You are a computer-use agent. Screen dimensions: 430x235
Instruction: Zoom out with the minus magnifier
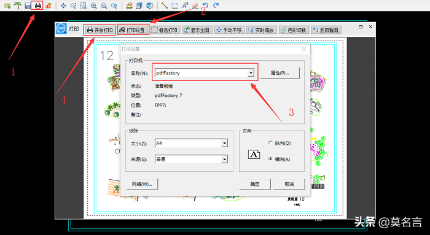coord(104,6)
